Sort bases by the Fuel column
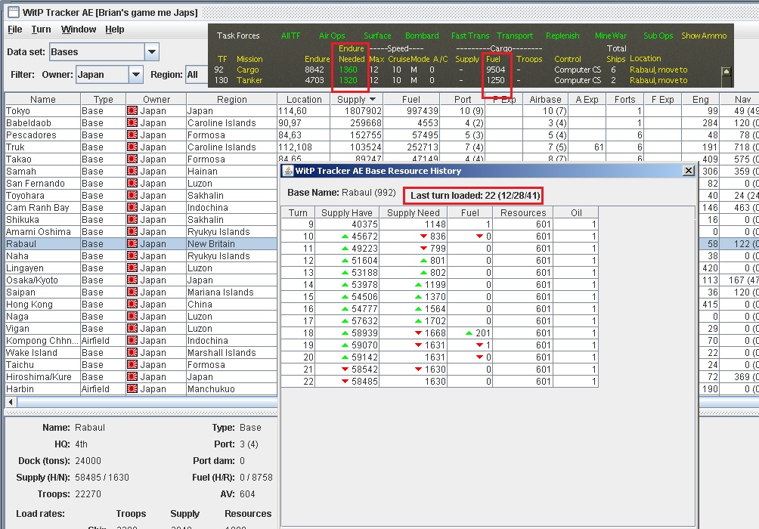Screen dimensions: 759x529 point(411,99)
